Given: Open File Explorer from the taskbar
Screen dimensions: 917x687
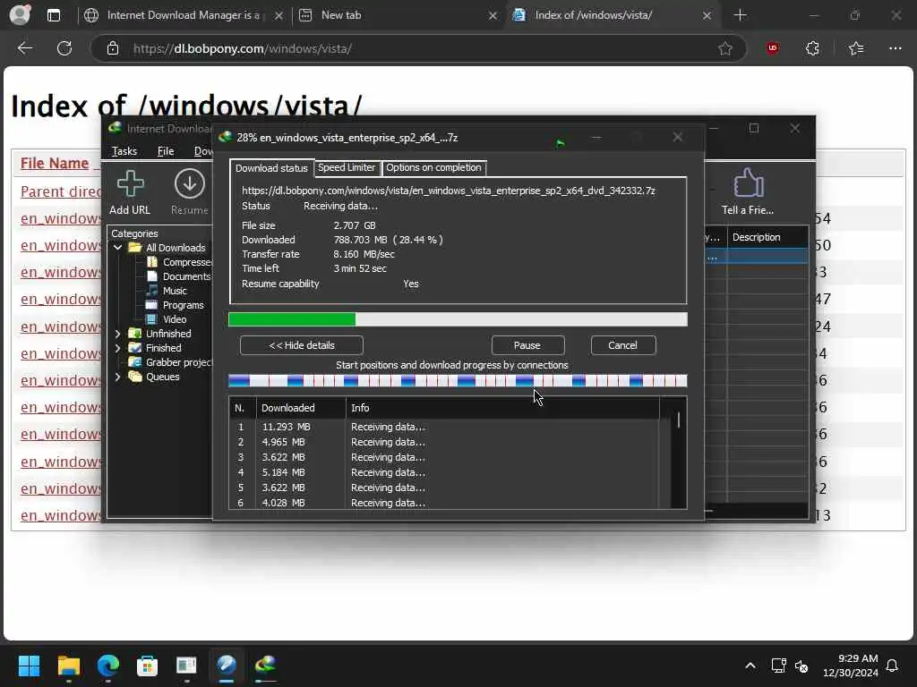Looking at the screenshot, I should 69,666.
